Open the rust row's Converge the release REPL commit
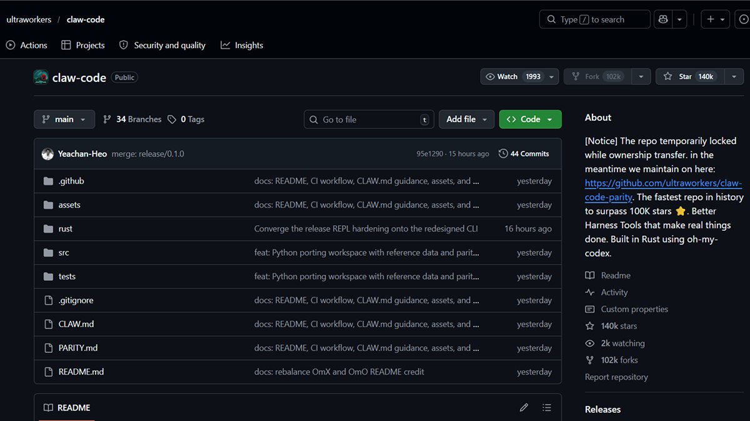 [366, 229]
